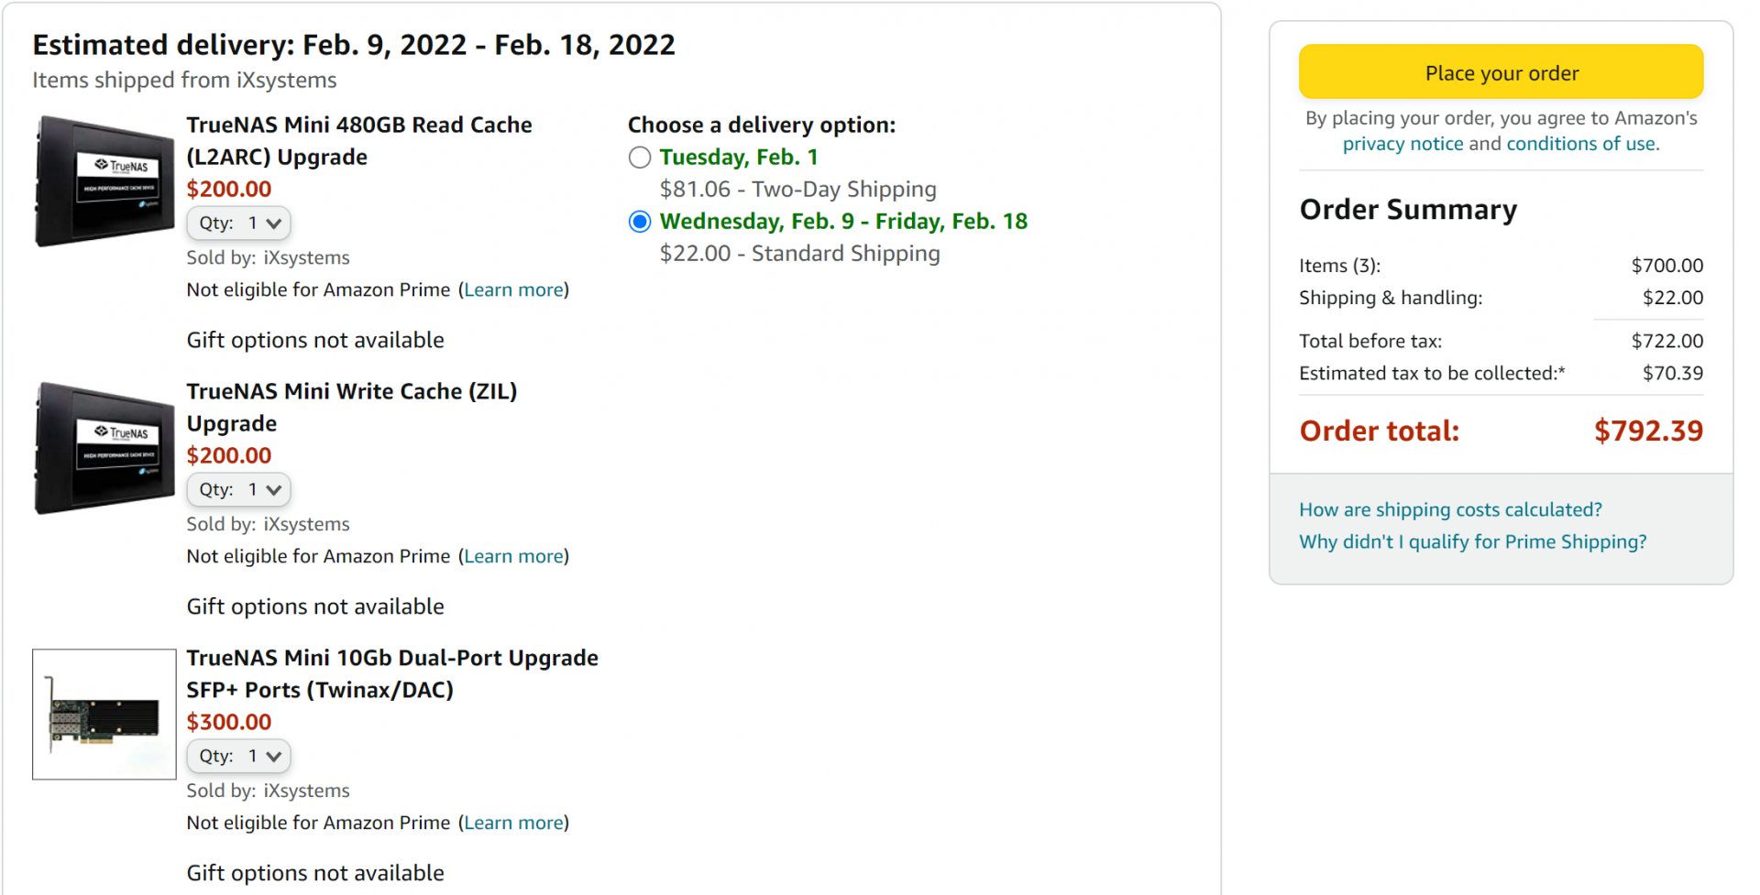Viewport: 1760px width, 895px height.
Task: Click the Write Cache SSD product image
Action: (x=104, y=447)
